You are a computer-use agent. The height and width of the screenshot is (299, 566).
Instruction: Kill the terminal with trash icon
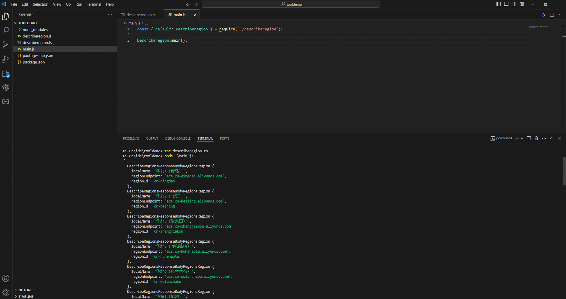(536, 138)
